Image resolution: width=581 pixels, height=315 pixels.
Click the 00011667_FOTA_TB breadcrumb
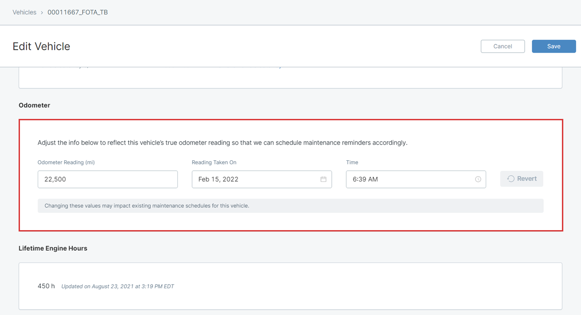pyautogui.click(x=78, y=12)
